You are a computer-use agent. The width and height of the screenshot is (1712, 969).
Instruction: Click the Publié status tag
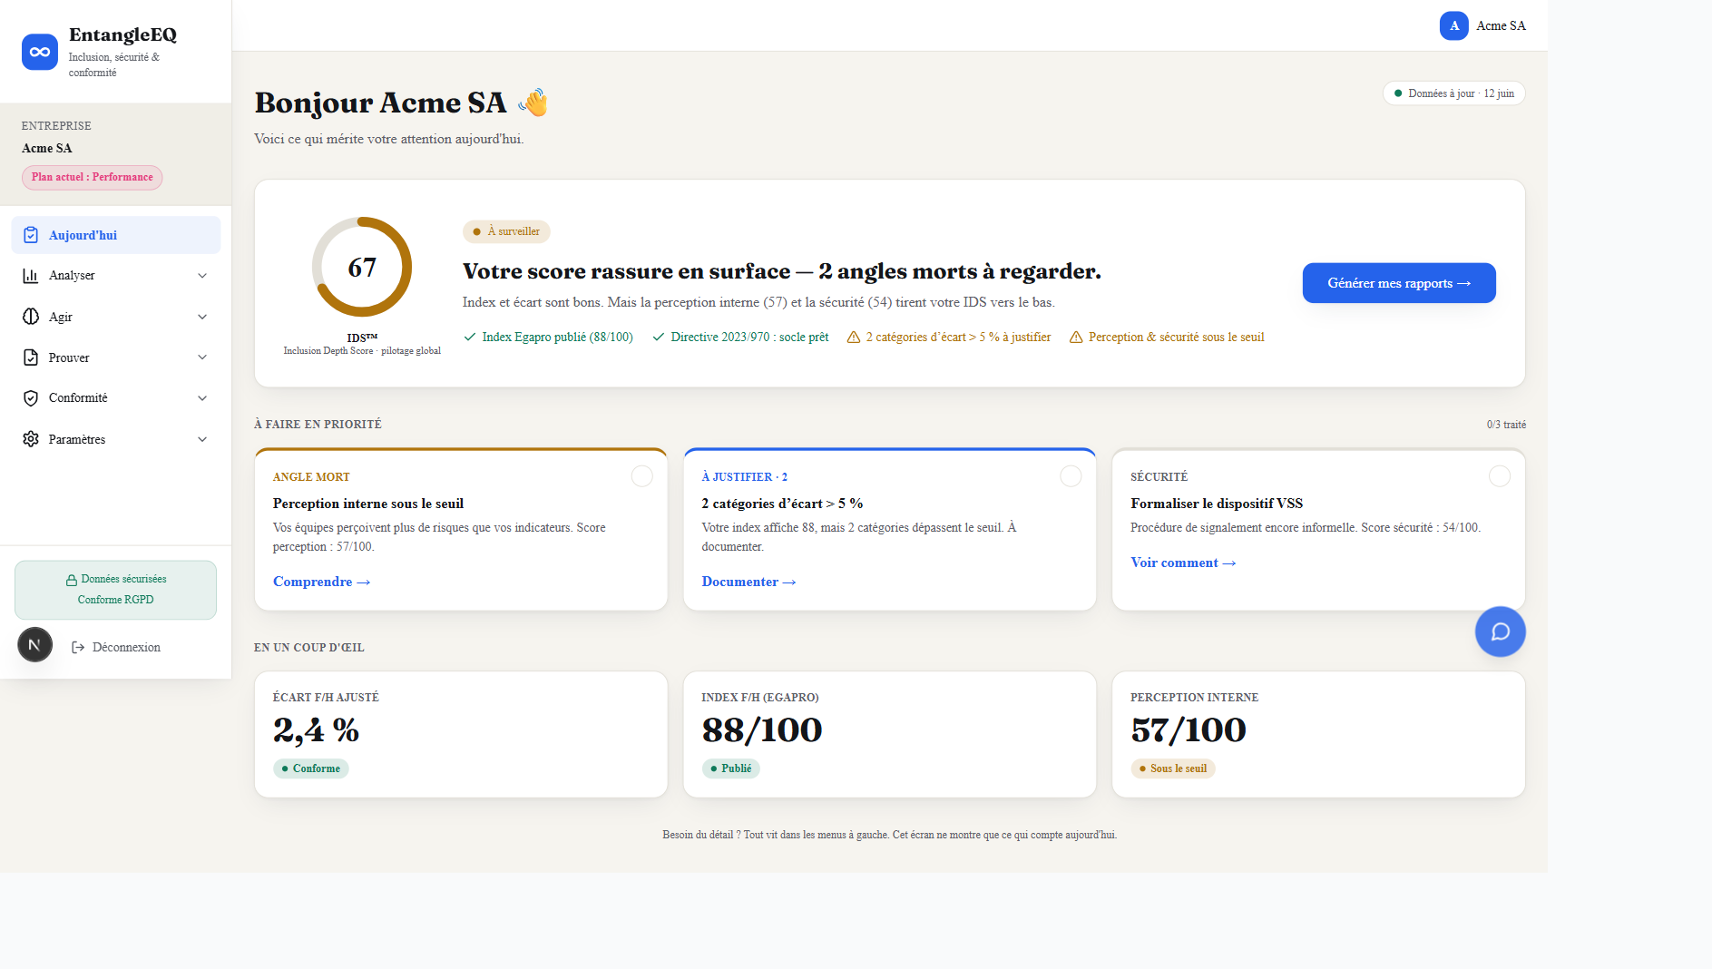click(730, 768)
